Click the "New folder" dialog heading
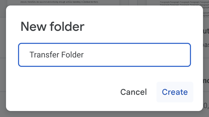Screen dimensions: 209x117 coord(53,27)
